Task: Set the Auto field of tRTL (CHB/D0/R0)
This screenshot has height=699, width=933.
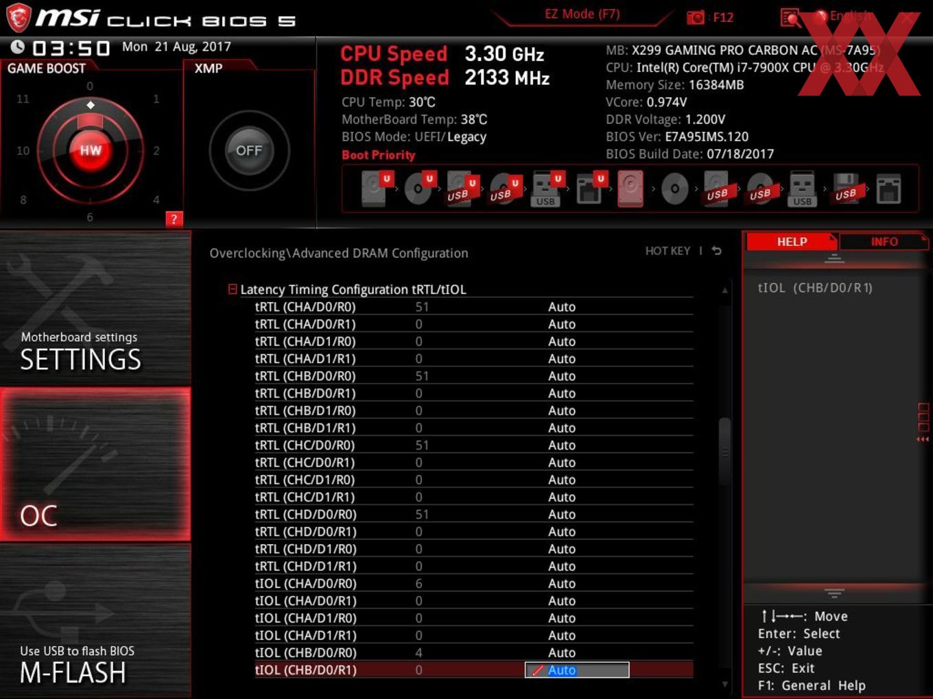Action: pos(562,376)
